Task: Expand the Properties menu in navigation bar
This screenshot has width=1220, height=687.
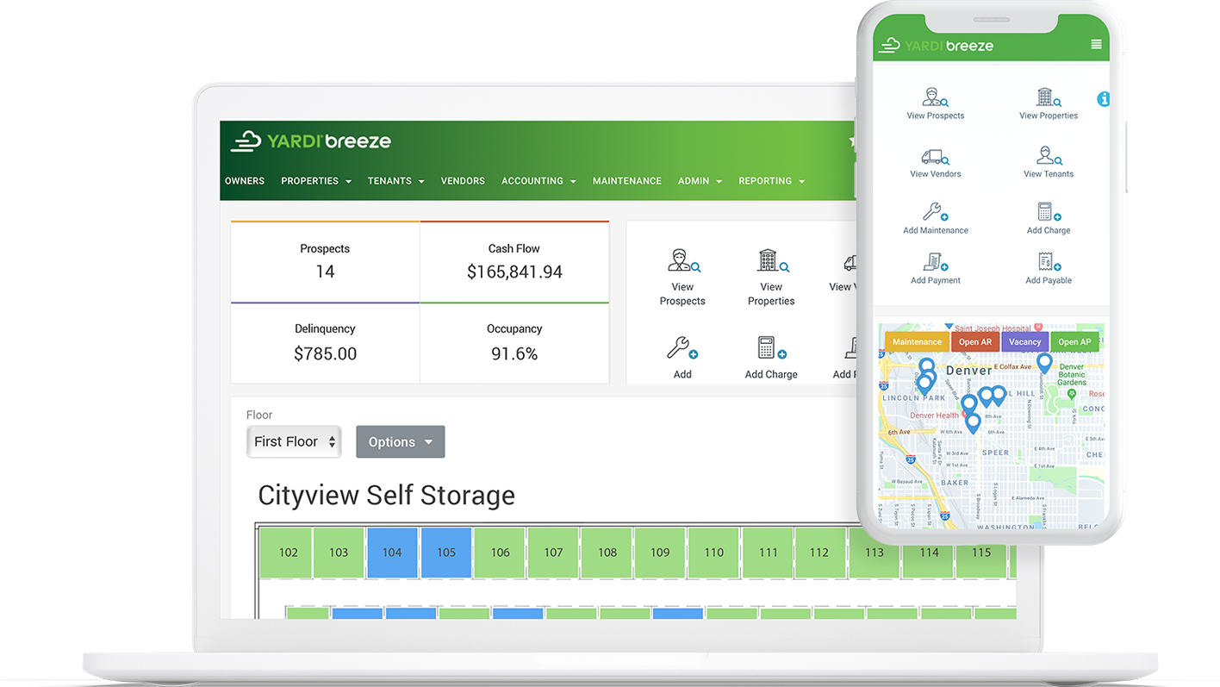Action: tap(315, 181)
